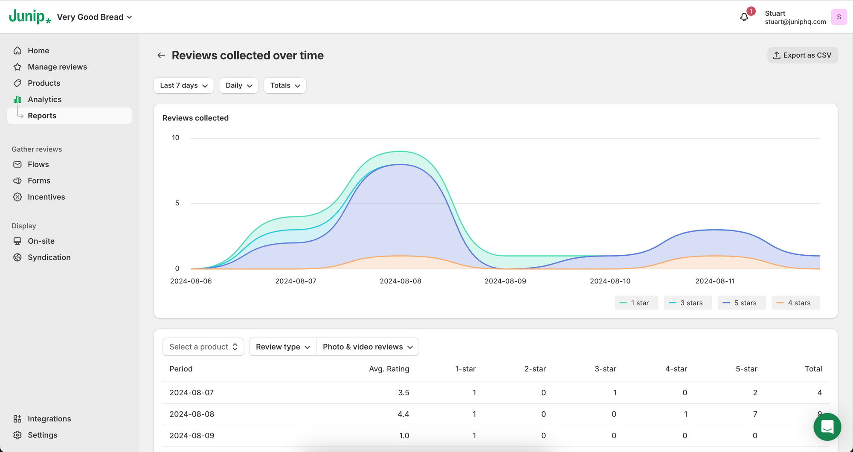
Task: Open Manage reviews page
Action: (57, 67)
